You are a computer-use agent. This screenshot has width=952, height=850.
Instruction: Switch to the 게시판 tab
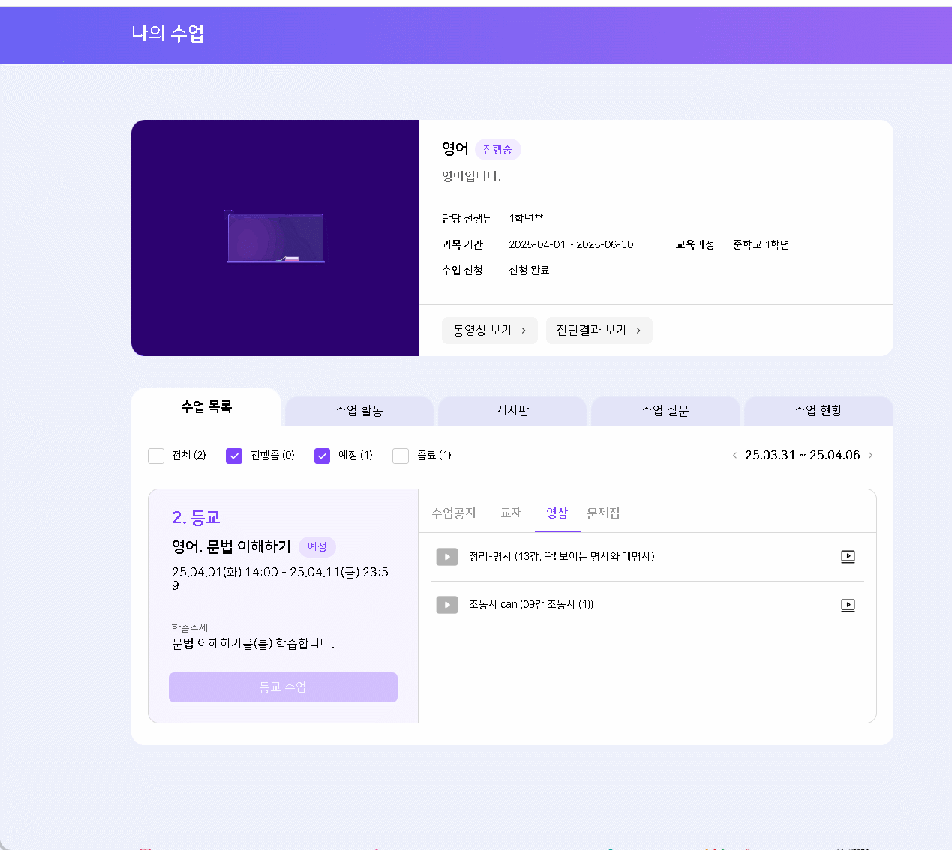coord(512,411)
